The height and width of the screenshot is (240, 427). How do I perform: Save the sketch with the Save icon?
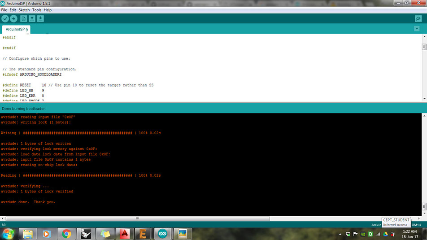(40, 18)
